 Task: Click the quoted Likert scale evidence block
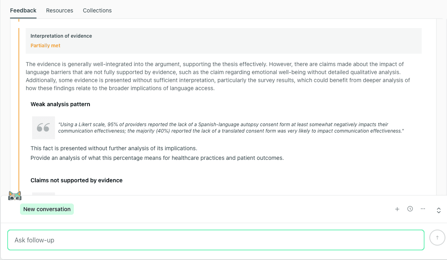click(x=231, y=127)
